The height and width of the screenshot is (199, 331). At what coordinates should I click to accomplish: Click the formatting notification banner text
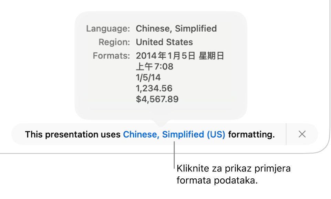point(151,134)
